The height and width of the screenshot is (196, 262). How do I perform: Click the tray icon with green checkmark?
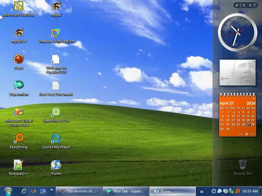point(232,191)
